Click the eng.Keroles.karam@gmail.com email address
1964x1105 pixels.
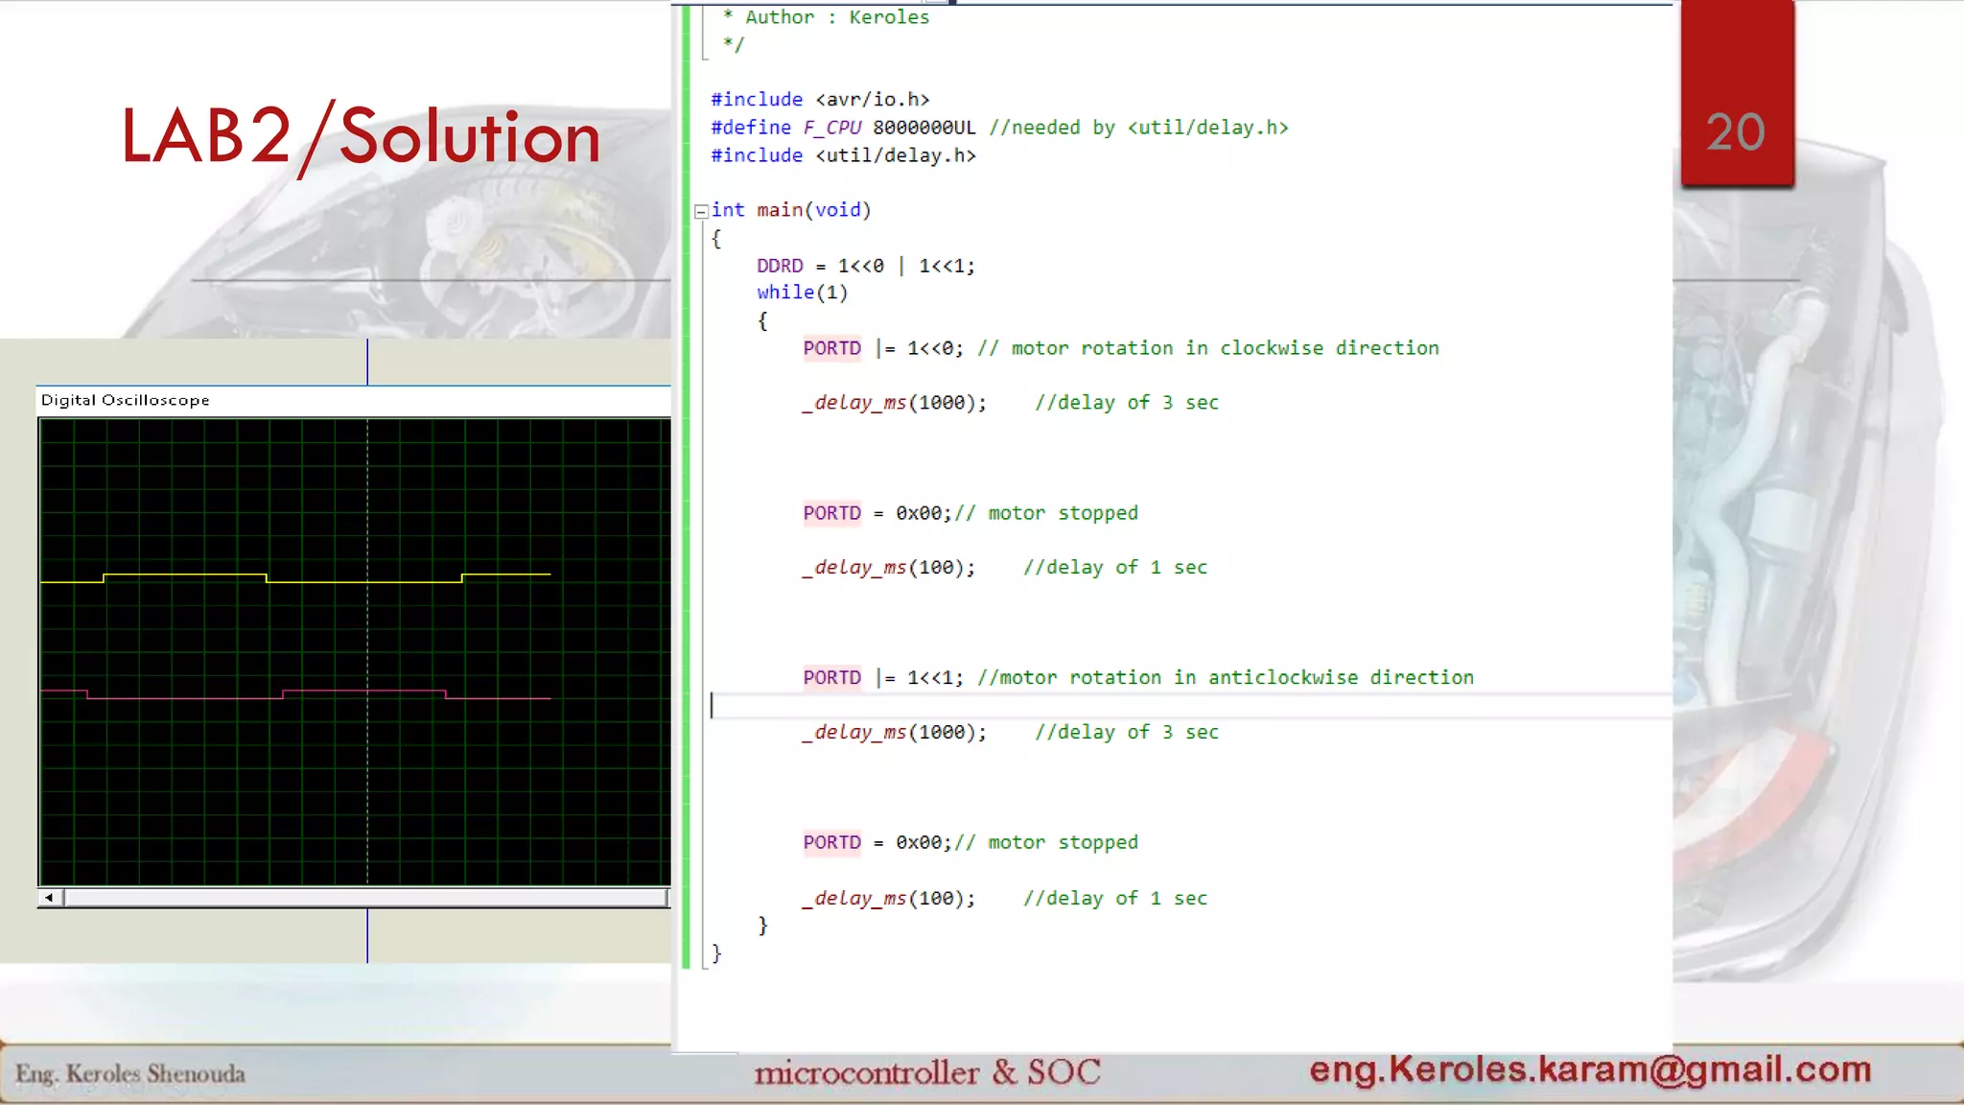1590,1069
